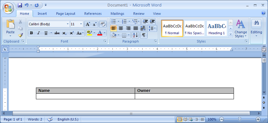Sort the text alphabetically

pyautogui.click(x=135, y=35)
